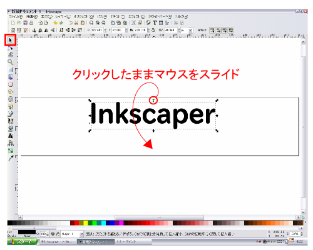The width and height of the screenshot is (313, 250).
Task: Click the Export bitmap icon
Action: [x=46, y=23]
